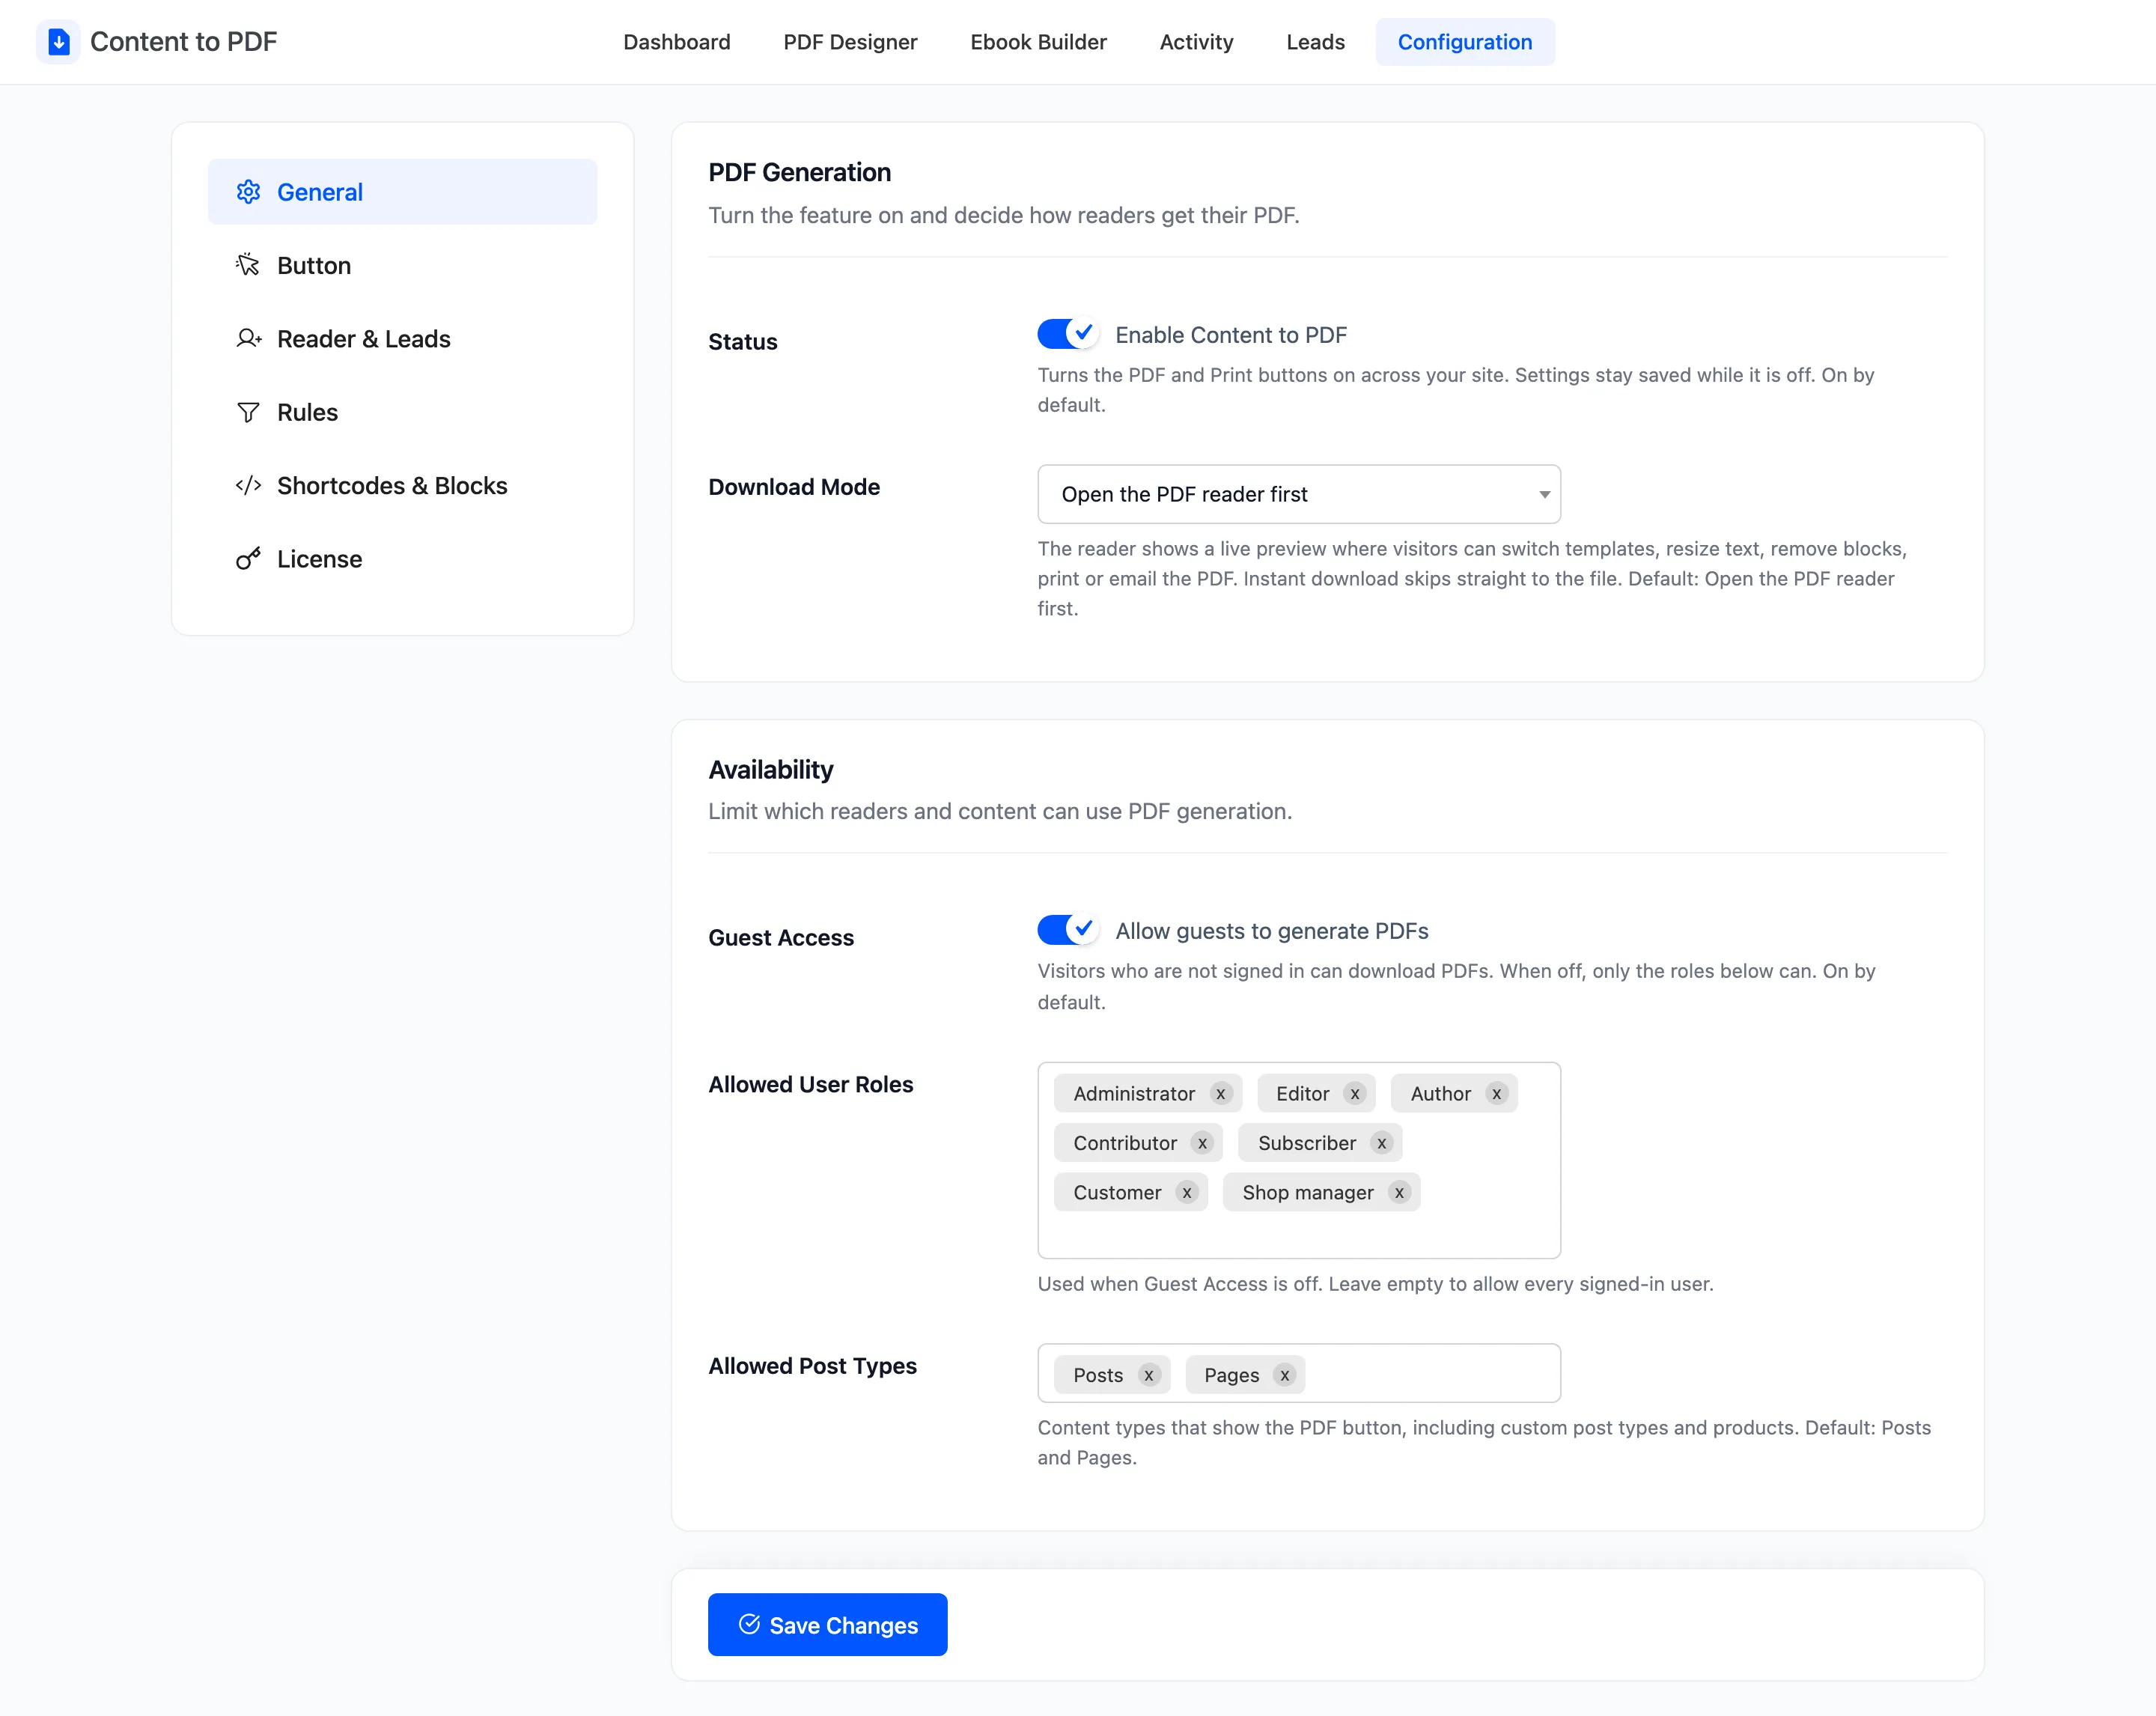Click the PDF Generation heading
The image size is (2156, 1716).
[x=799, y=173]
